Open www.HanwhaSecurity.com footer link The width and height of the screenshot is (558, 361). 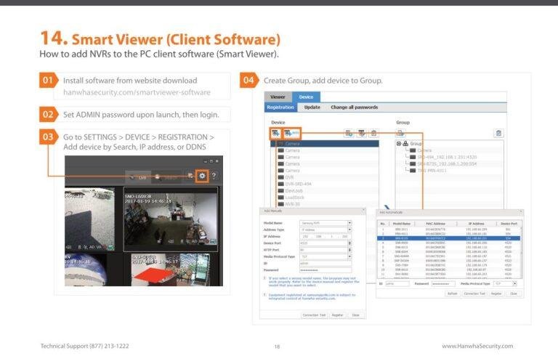[477, 346]
